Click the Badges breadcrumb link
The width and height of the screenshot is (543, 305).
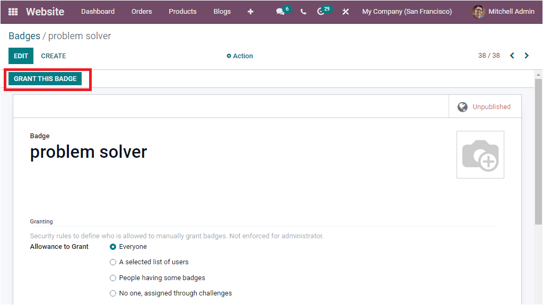(23, 35)
